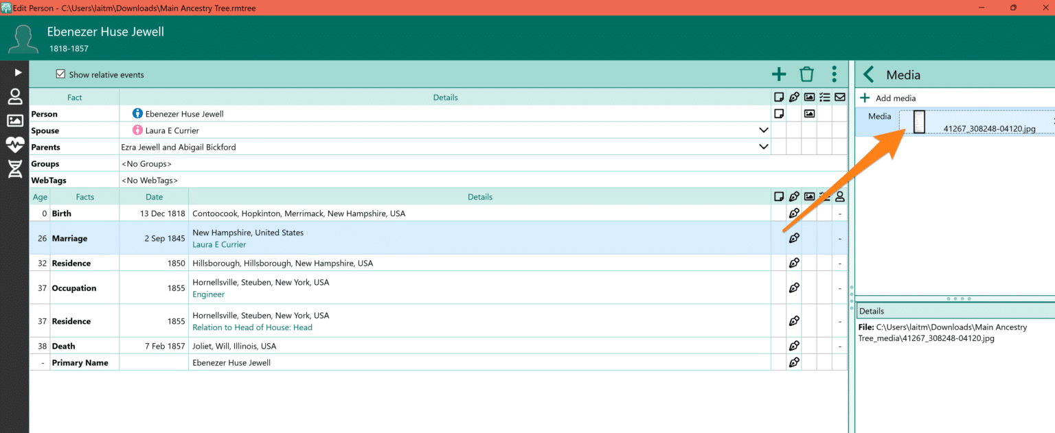This screenshot has height=433, width=1055.
Task: Click Add media button
Action: (888, 98)
